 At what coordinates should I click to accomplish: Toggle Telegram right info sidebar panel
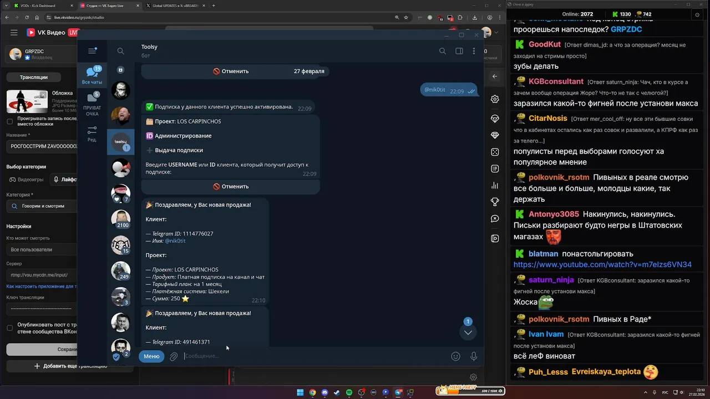459,51
